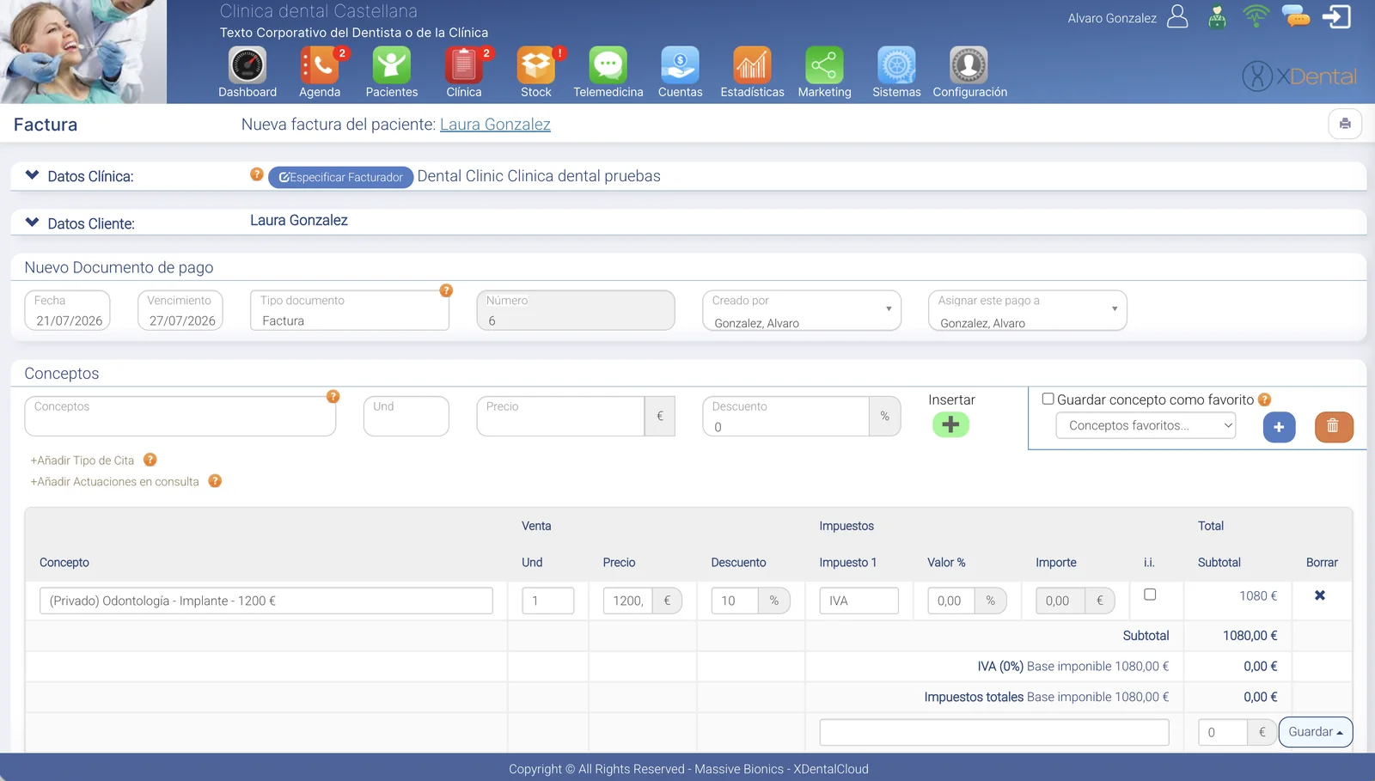1375x781 pixels.
Task: Delete favorite concept with orange trash
Action: click(x=1334, y=427)
